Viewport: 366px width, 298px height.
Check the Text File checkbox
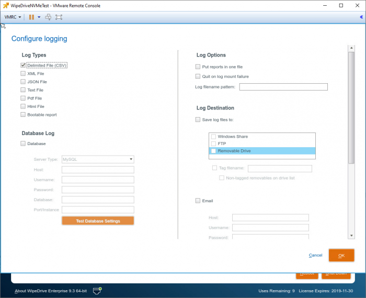(23, 90)
